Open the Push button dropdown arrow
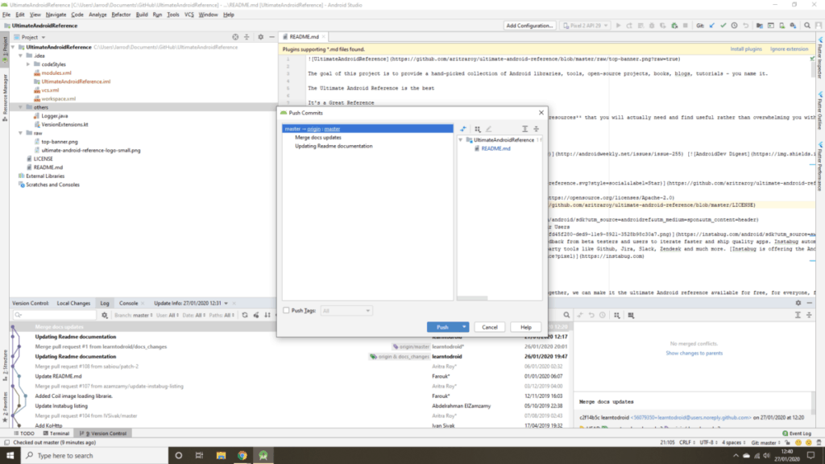Viewport: 825px width, 464px height. pos(465,327)
